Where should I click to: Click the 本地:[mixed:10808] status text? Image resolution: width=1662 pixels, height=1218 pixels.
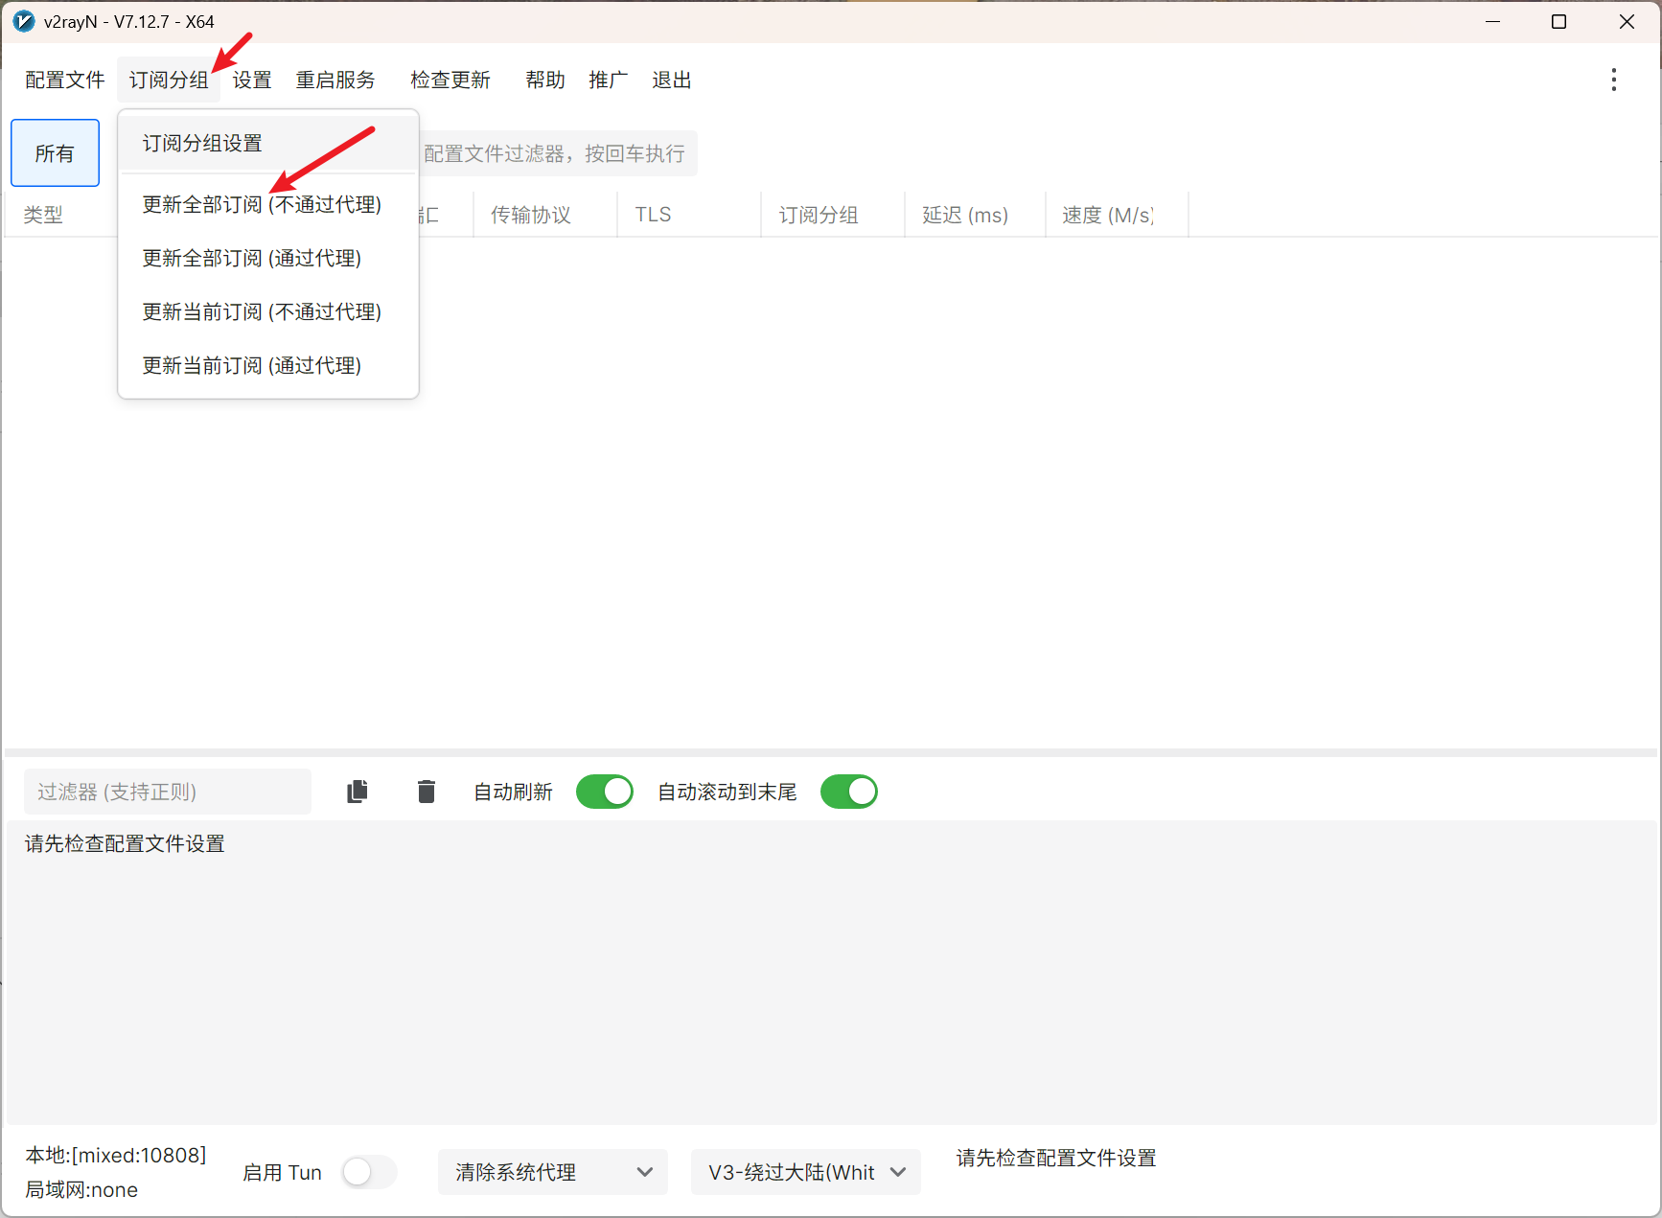tap(116, 1155)
